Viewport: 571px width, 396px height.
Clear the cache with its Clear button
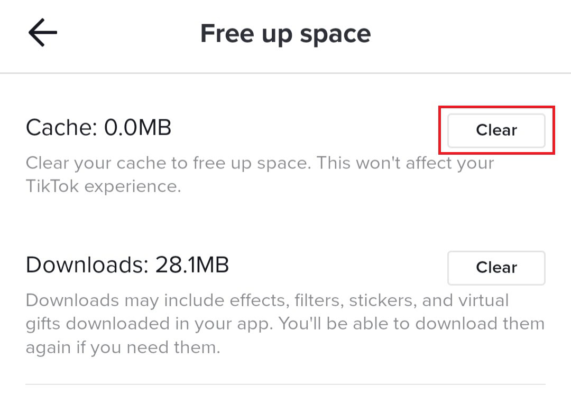coord(496,130)
